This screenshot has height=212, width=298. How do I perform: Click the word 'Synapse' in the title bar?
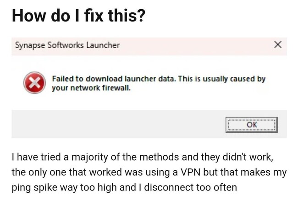click(x=30, y=46)
